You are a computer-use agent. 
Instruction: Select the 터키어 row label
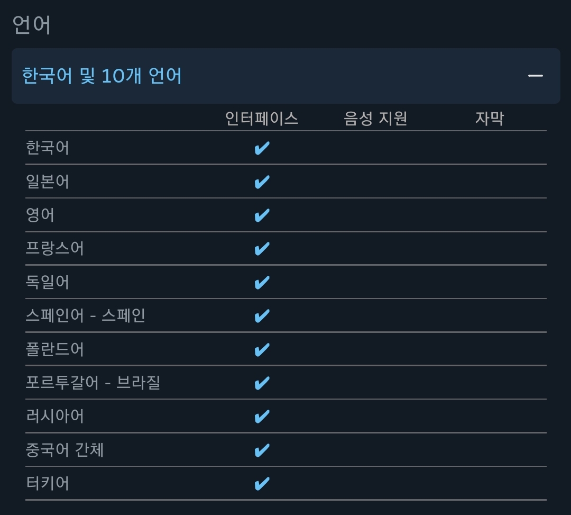[48, 483]
